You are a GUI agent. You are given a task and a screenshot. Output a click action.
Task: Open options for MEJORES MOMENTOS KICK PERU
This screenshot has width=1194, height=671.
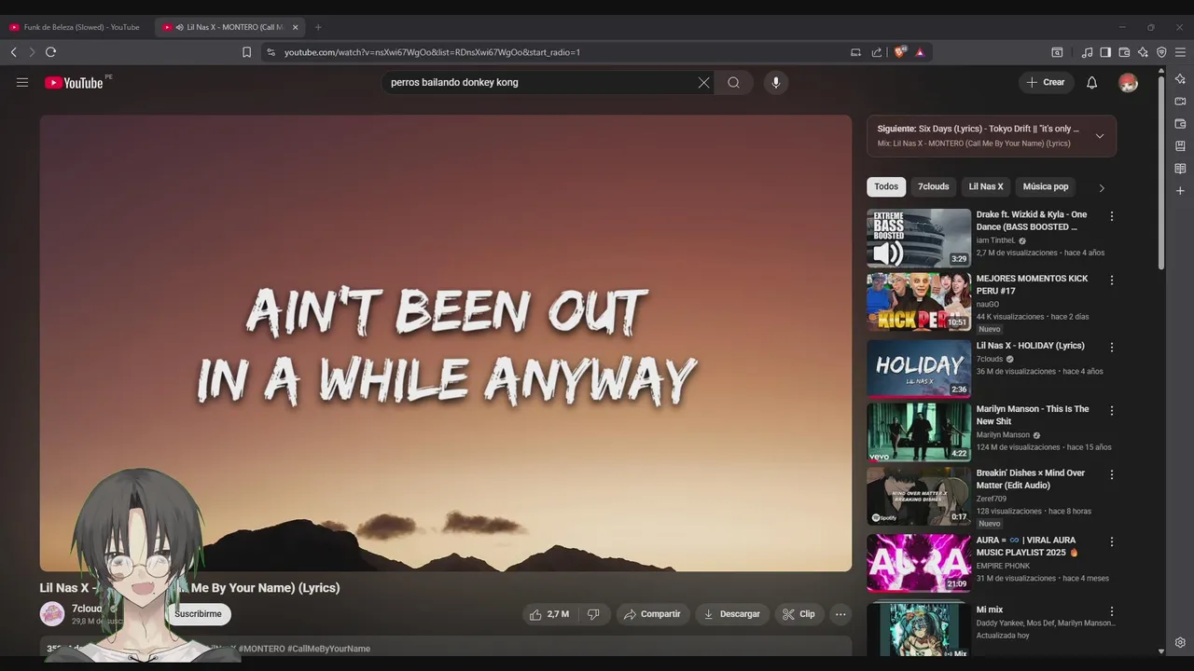point(1111,281)
